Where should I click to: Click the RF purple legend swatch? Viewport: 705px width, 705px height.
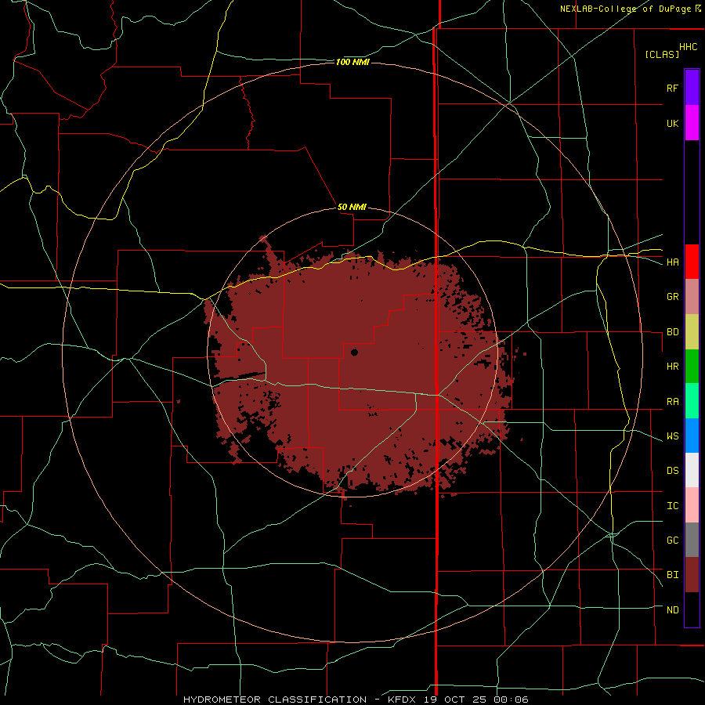pyautogui.click(x=692, y=88)
